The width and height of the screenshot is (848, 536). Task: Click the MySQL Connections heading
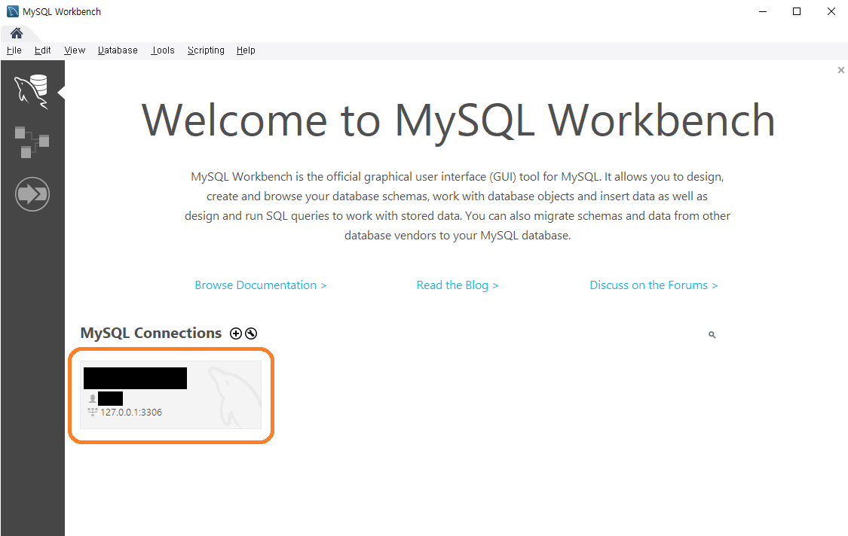pyautogui.click(x=151, y=333)
